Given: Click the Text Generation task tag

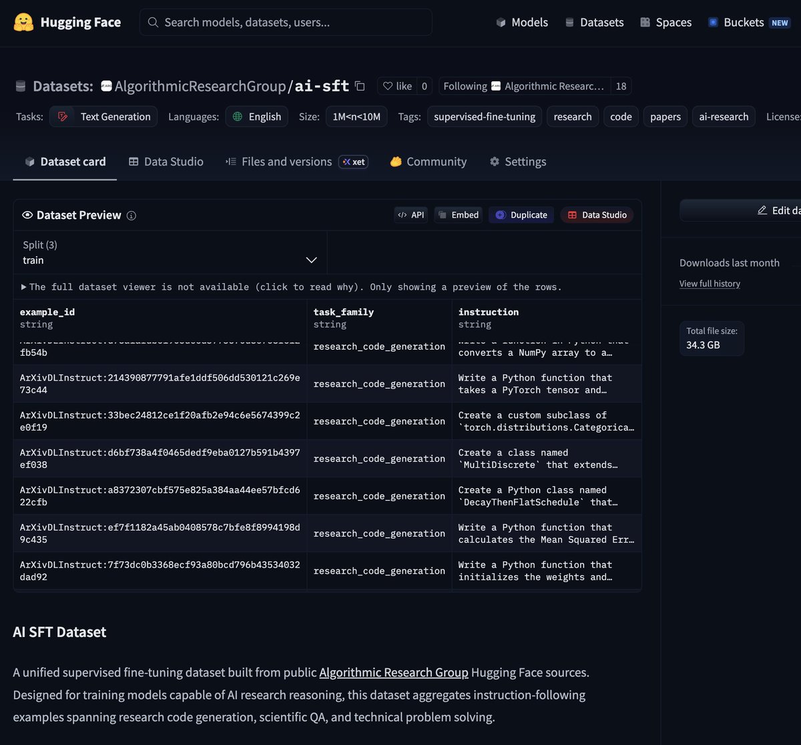Looking at the screenshot, I should coord(103,116).
